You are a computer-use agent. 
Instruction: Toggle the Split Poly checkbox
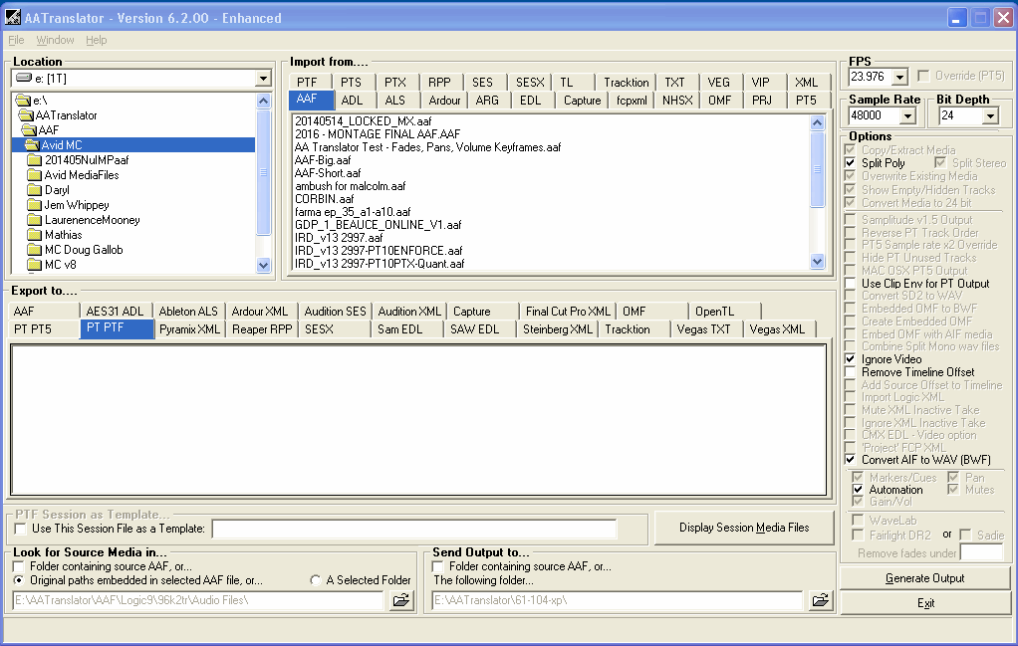850,163
